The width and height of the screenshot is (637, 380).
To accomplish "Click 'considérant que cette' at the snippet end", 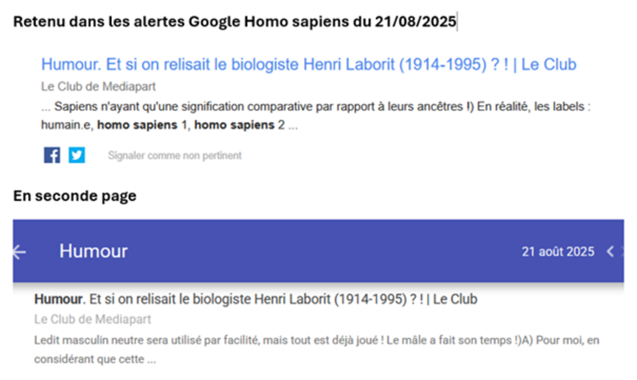I will (90, 359).
